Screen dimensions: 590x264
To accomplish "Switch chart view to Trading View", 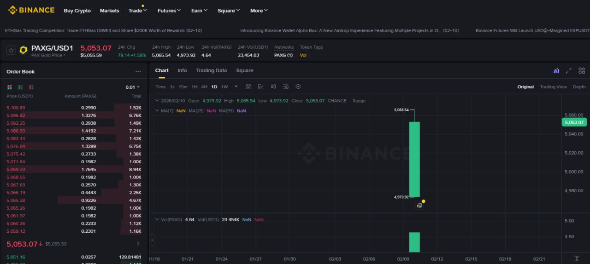I will tap(553, 87).
